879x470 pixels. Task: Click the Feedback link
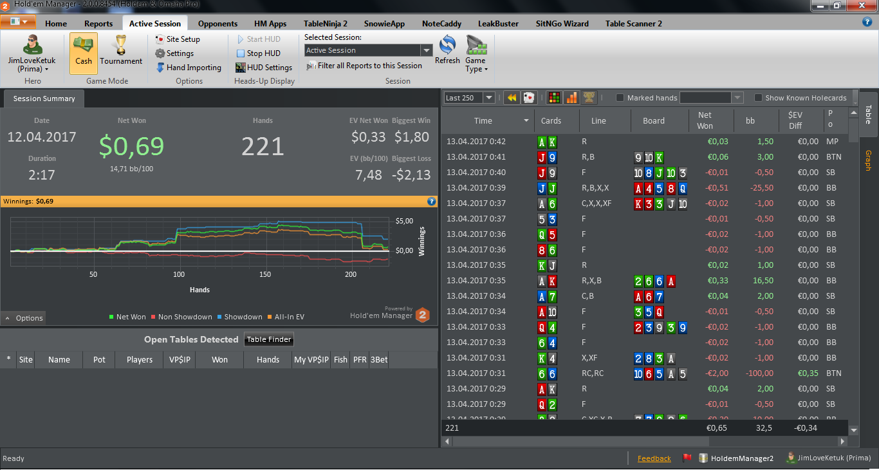[x=654, y=458]
